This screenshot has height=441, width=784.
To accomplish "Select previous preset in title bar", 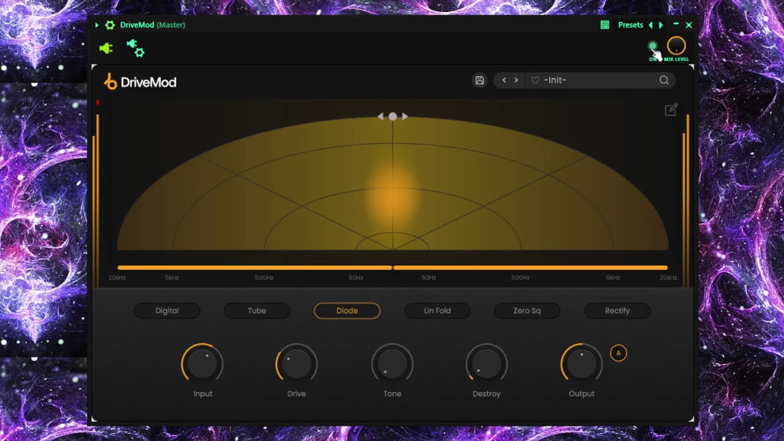I will (x=650, y=25).
